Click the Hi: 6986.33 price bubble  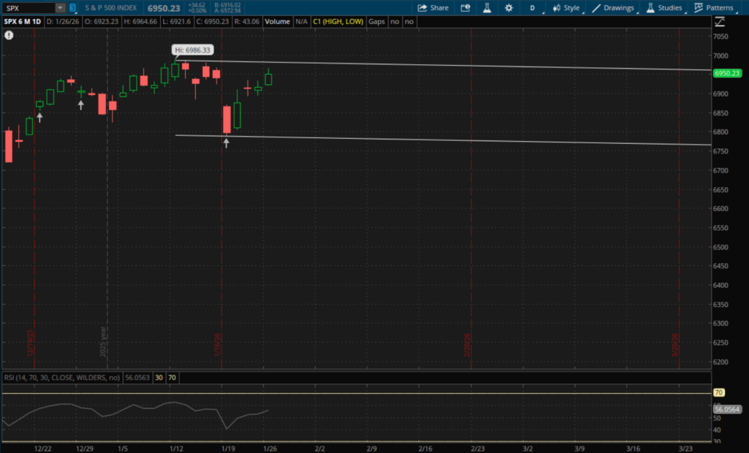(x=192, y=50)
